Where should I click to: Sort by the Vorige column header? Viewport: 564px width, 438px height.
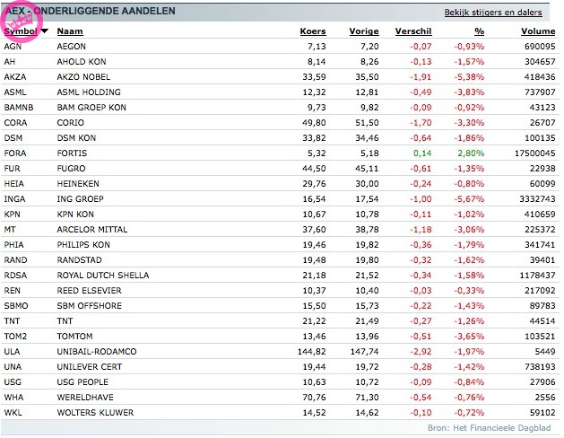(x=365, y=31)
